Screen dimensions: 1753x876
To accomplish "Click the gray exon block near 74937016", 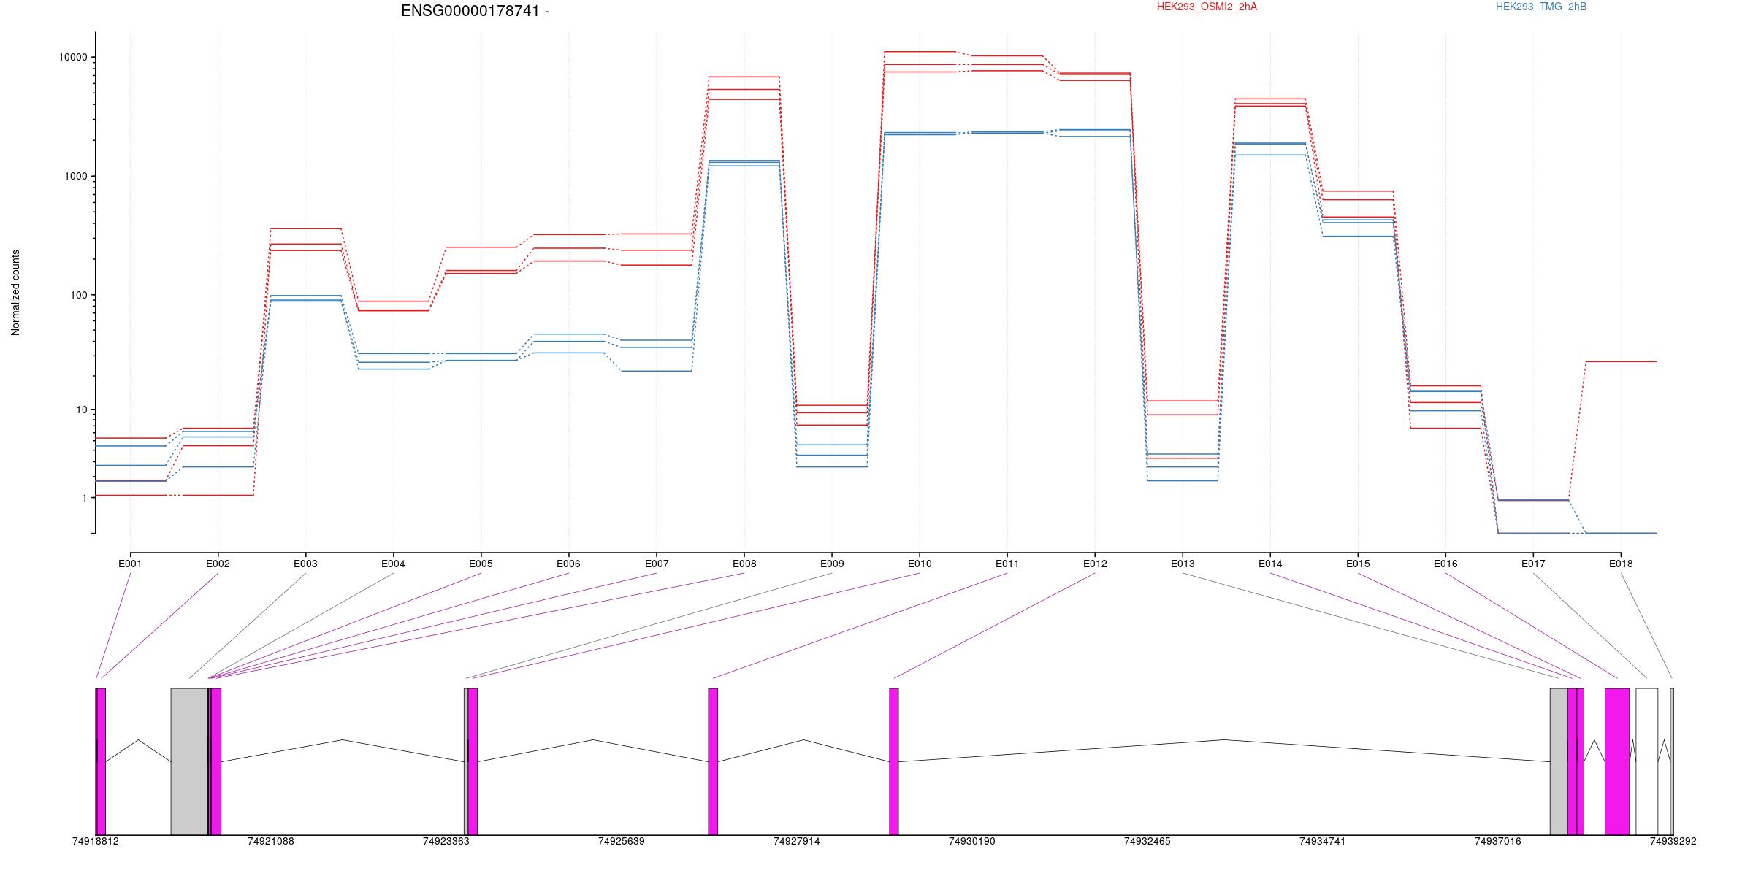I will pyautogui.click(x=1559, y=761).
